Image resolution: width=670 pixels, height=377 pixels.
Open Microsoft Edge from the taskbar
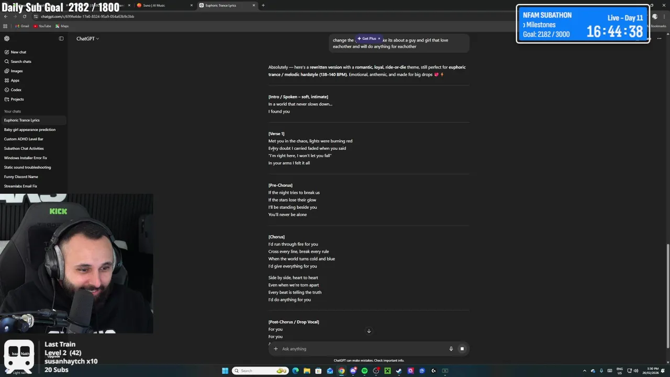click(295, 371)
